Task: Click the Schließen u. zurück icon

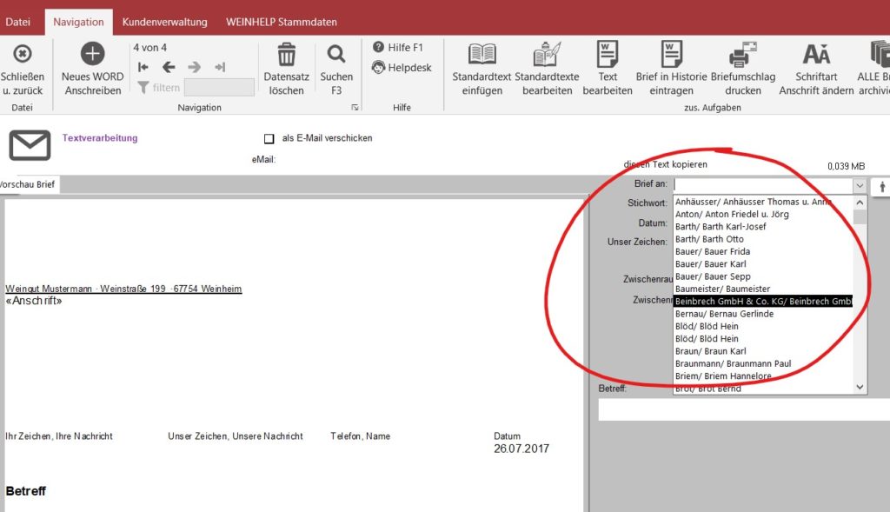Action: coord(23,54)
